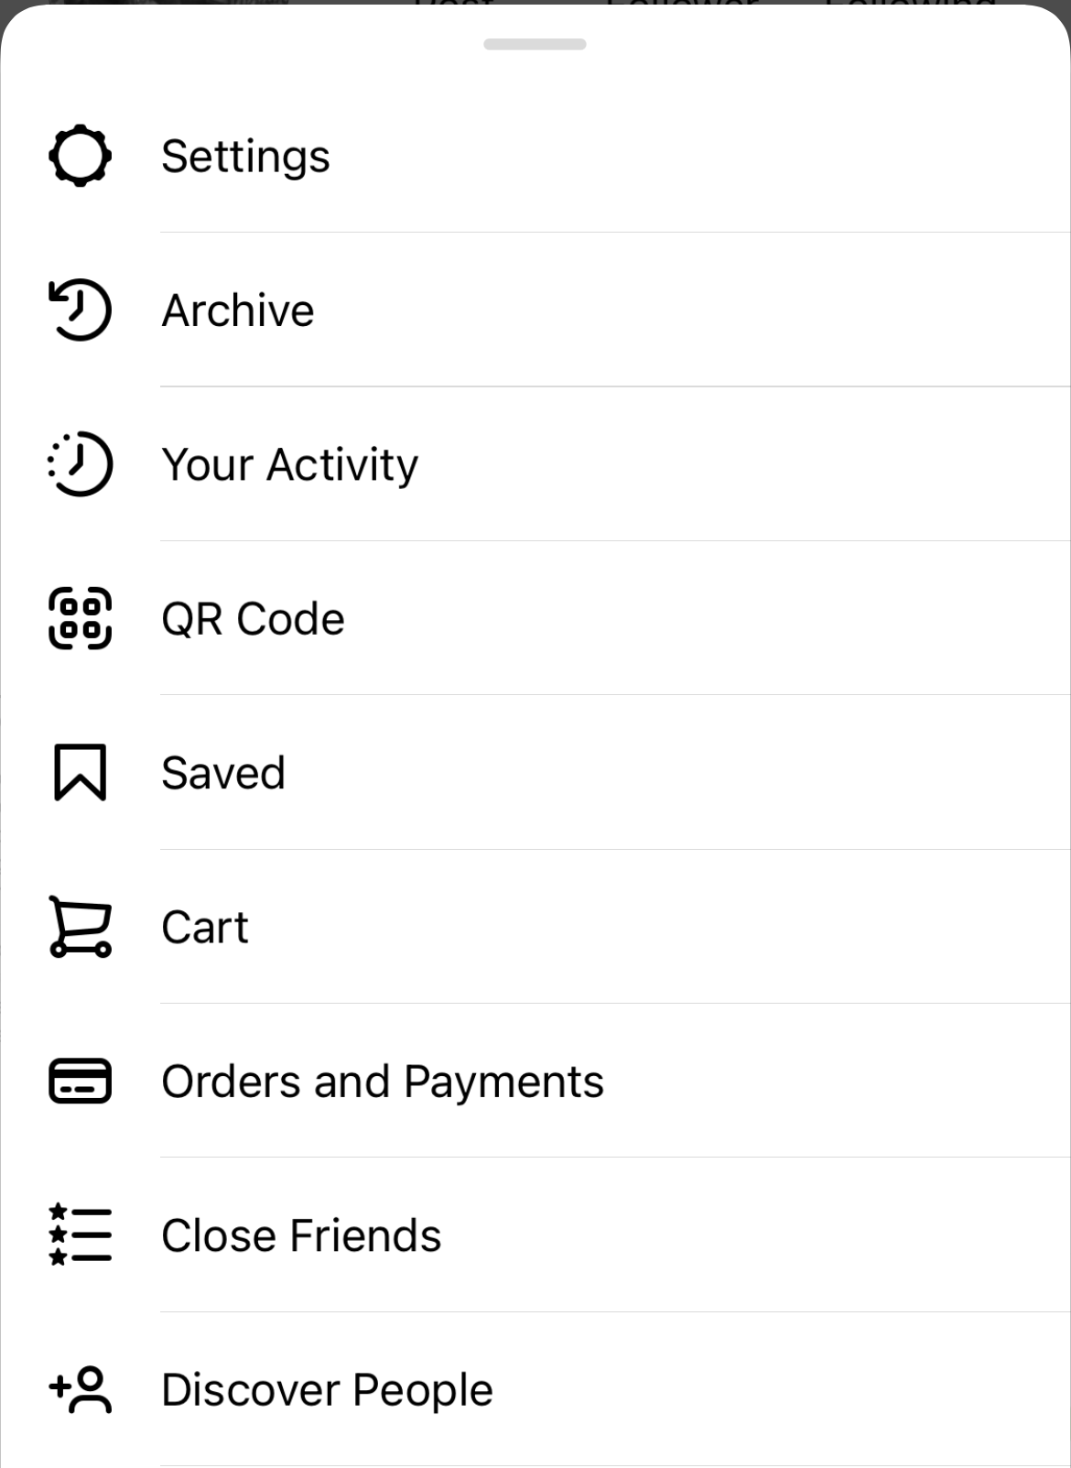Viewport: 1071px width, 1468px height.
Task: Open Discover People text label
Action: point(327,1390)
